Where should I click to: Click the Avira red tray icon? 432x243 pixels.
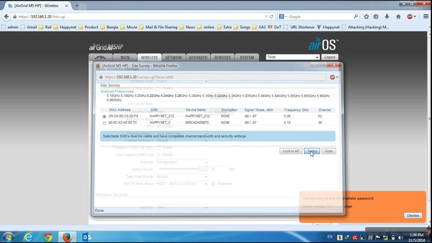pyautogui.click(x=355, y=237)
